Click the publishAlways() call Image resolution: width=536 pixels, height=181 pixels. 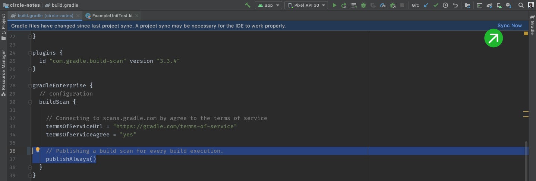pos(71,159)
